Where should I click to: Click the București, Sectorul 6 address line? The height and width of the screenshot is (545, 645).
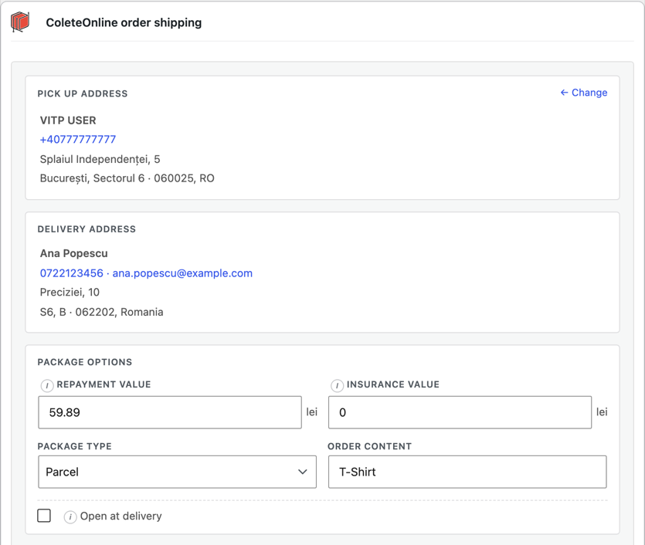(127, 178)
